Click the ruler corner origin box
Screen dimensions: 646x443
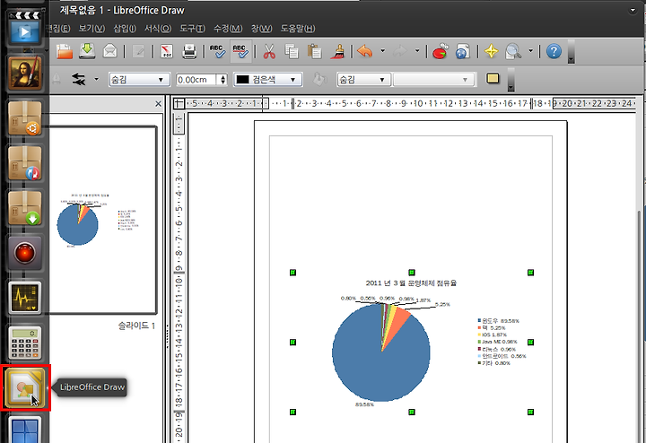tap(179, 103)
